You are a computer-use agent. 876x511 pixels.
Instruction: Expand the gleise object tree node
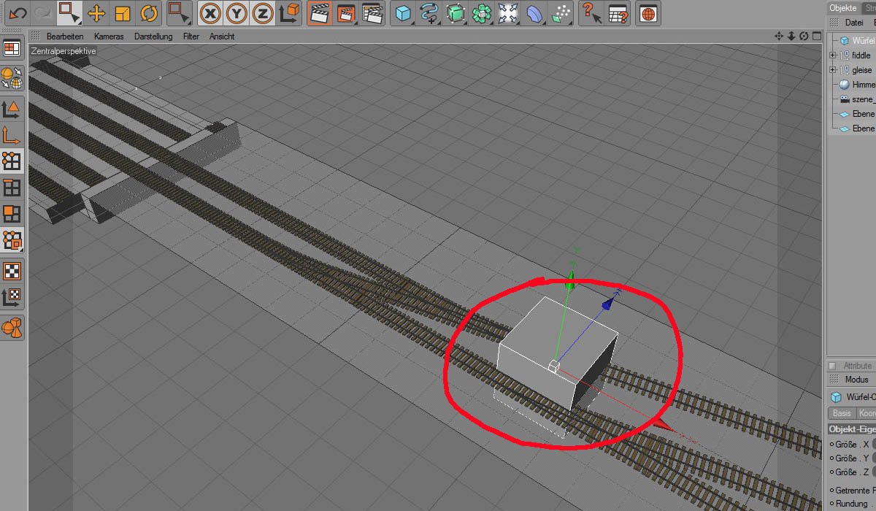(833, 70)
